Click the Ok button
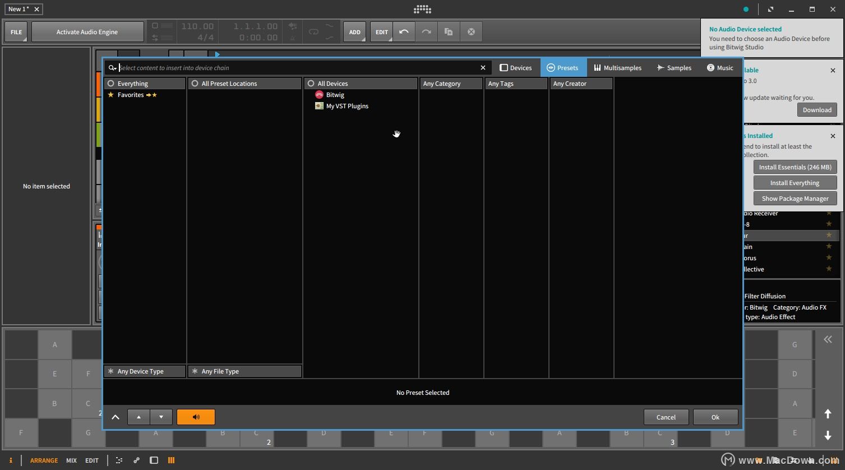The width and height of the screenshot is (845, 470). tap(715, 417)
